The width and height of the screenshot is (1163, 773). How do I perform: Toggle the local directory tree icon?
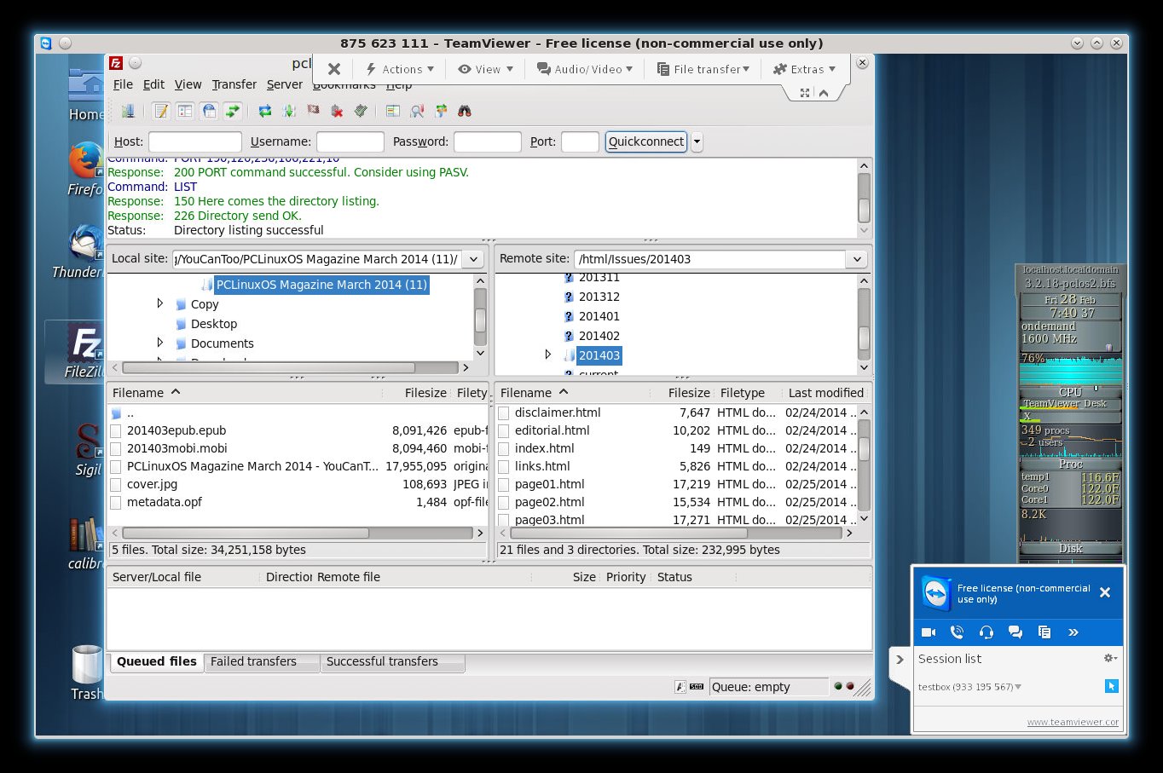pyautogui.click(x=184, y=111)
